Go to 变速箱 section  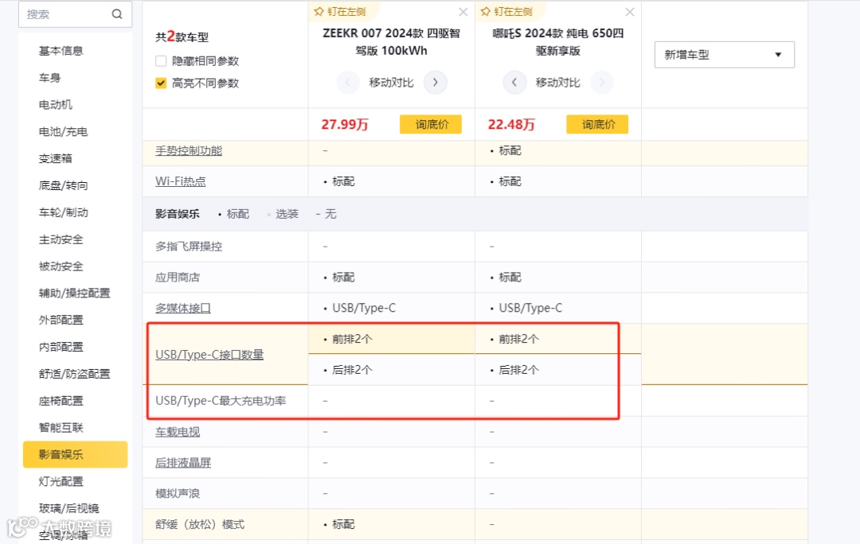coord(56,158)
